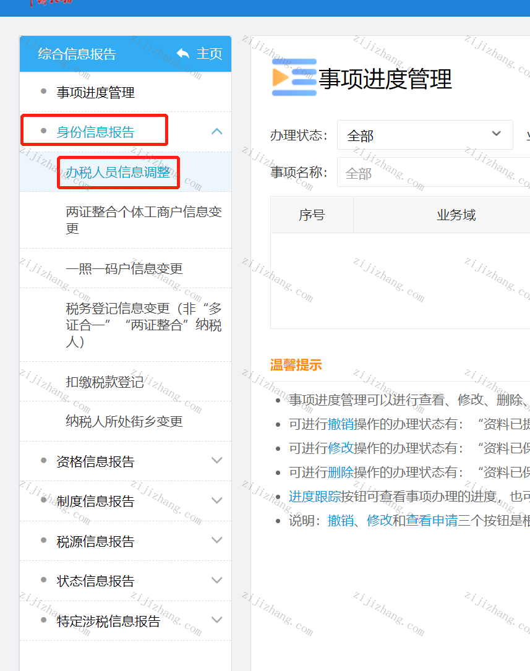
Task: Click the 进度跟踪 link in tips
Action: pos(314,497)
